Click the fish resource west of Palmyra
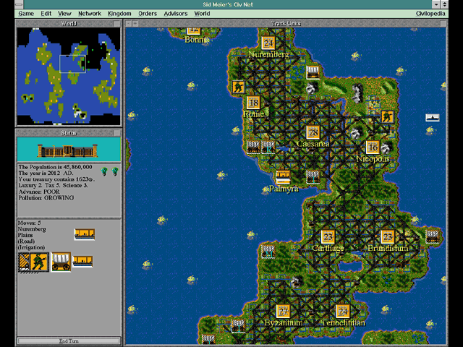Screen dimensions: 463x347 (x=266, y=189)
